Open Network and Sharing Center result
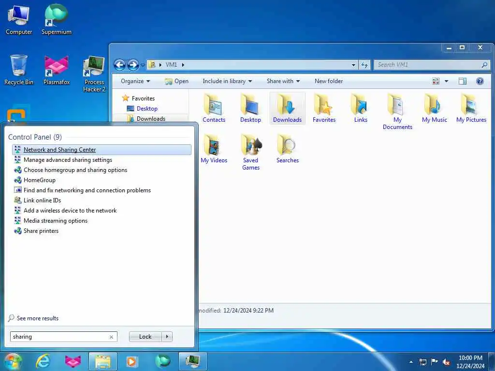This screenshot has height=371, width=495. click(x=102, y=150)
